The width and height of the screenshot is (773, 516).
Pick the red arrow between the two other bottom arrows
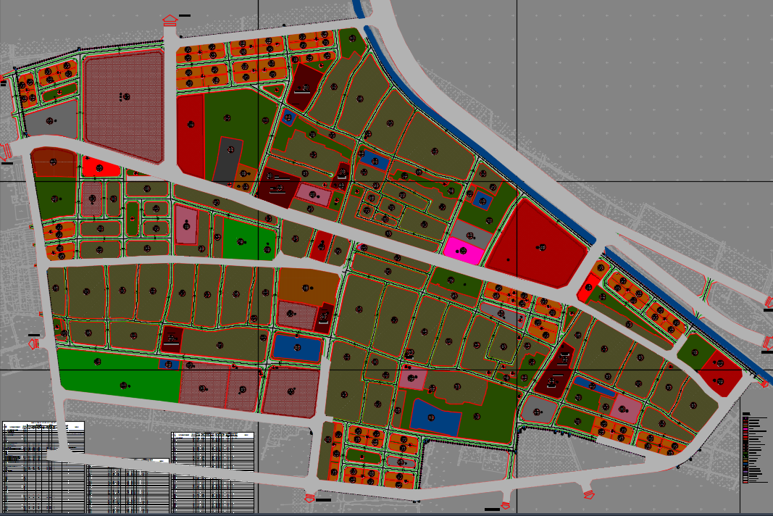click(507, 499)
